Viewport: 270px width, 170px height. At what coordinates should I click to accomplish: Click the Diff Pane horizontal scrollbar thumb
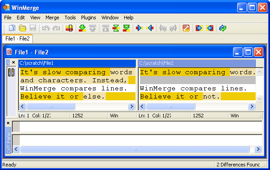(x=135, y=149)
